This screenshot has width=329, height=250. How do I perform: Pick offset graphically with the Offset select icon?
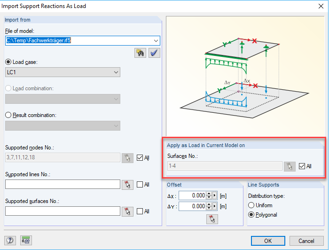pyautogui.click(x=212, y=219)
